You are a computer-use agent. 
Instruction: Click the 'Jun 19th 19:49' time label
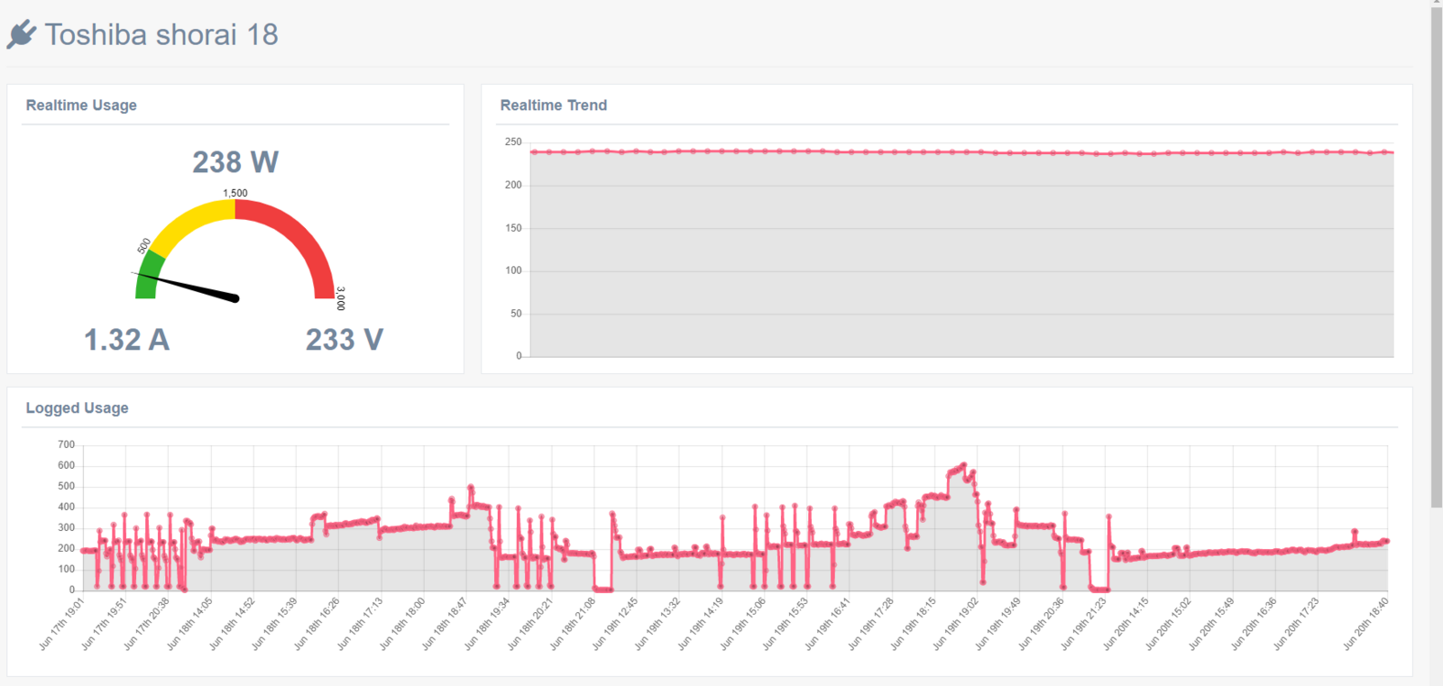click(998, 623)
